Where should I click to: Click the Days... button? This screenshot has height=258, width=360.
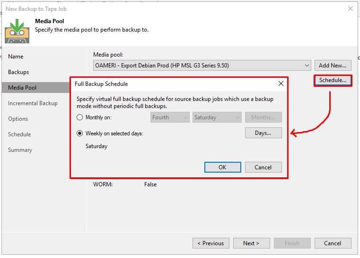pos(263,133)
